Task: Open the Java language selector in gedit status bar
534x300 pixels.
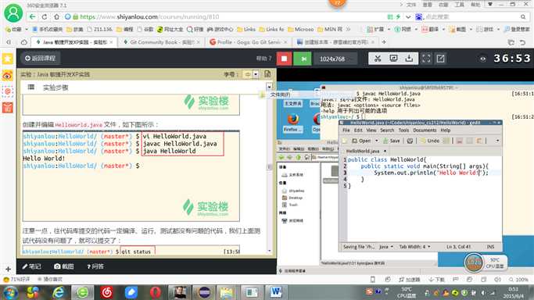Action: point(386,247)
